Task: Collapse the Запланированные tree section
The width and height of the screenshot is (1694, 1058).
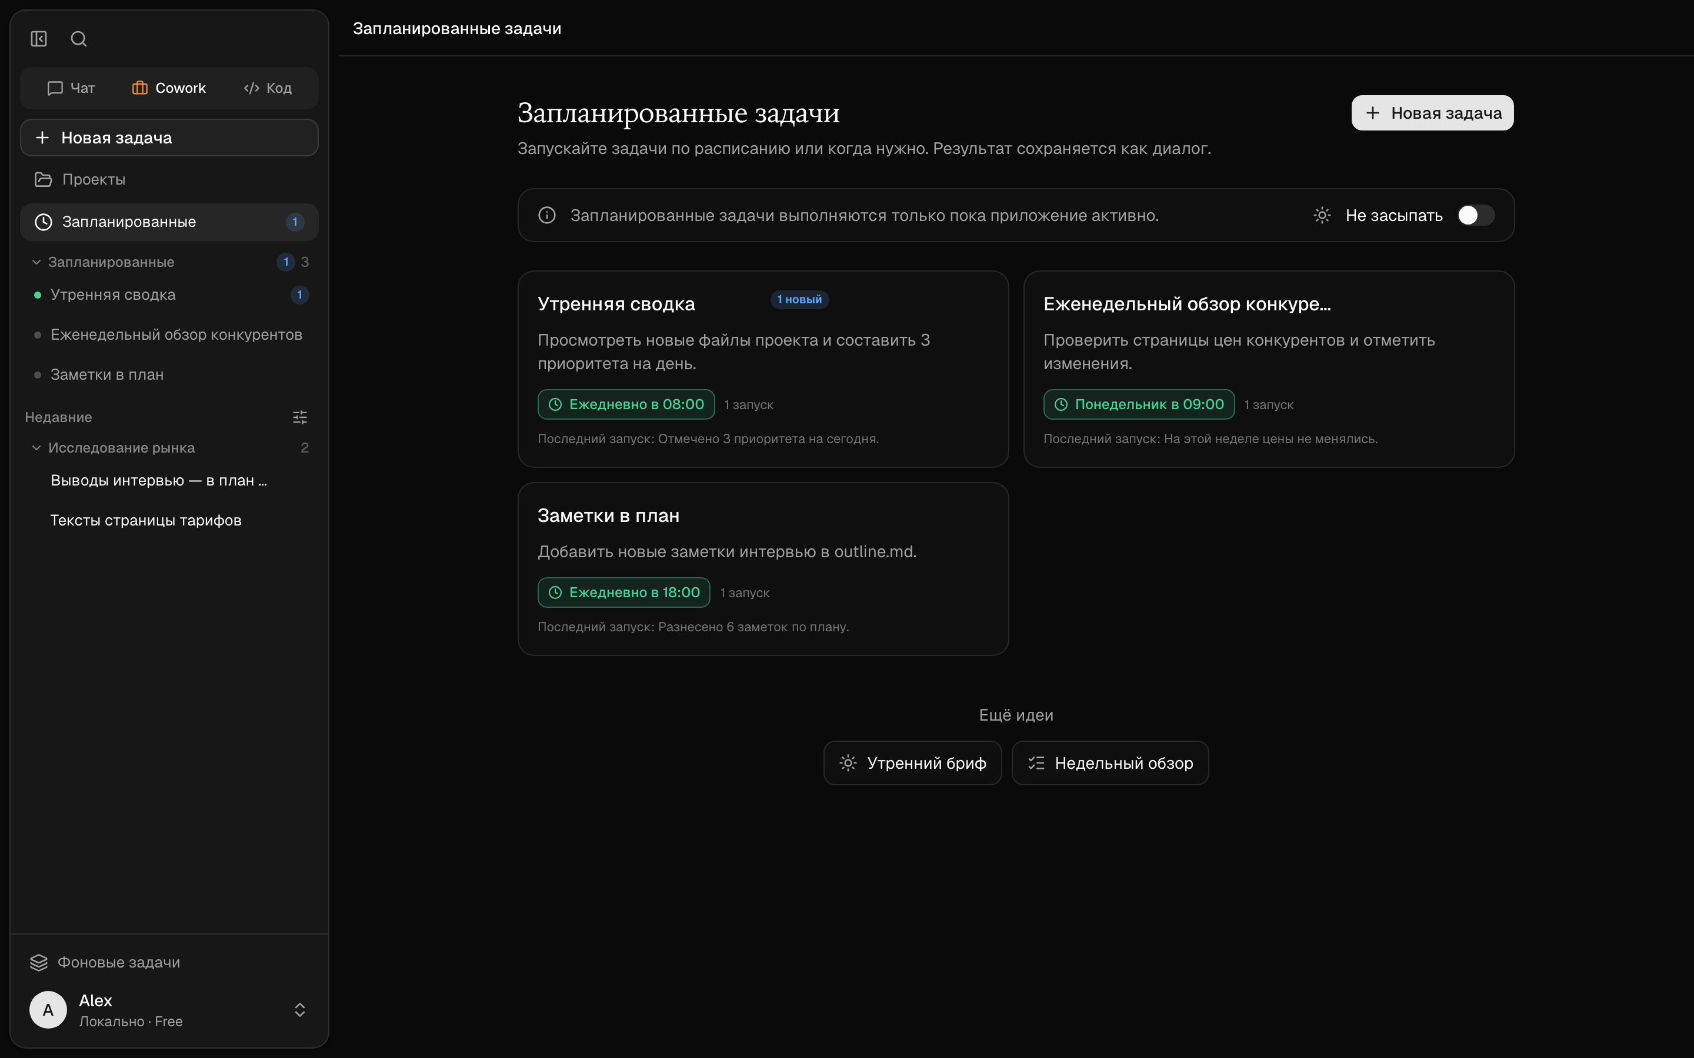Action: (x=36, y=262)
